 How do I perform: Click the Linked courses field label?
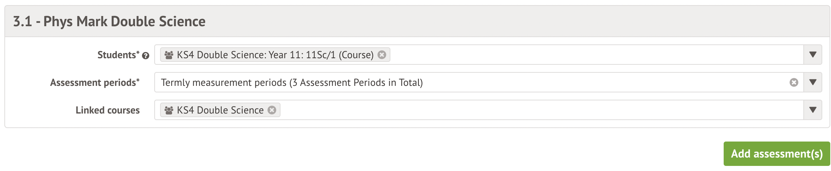[x=107, y=110]
